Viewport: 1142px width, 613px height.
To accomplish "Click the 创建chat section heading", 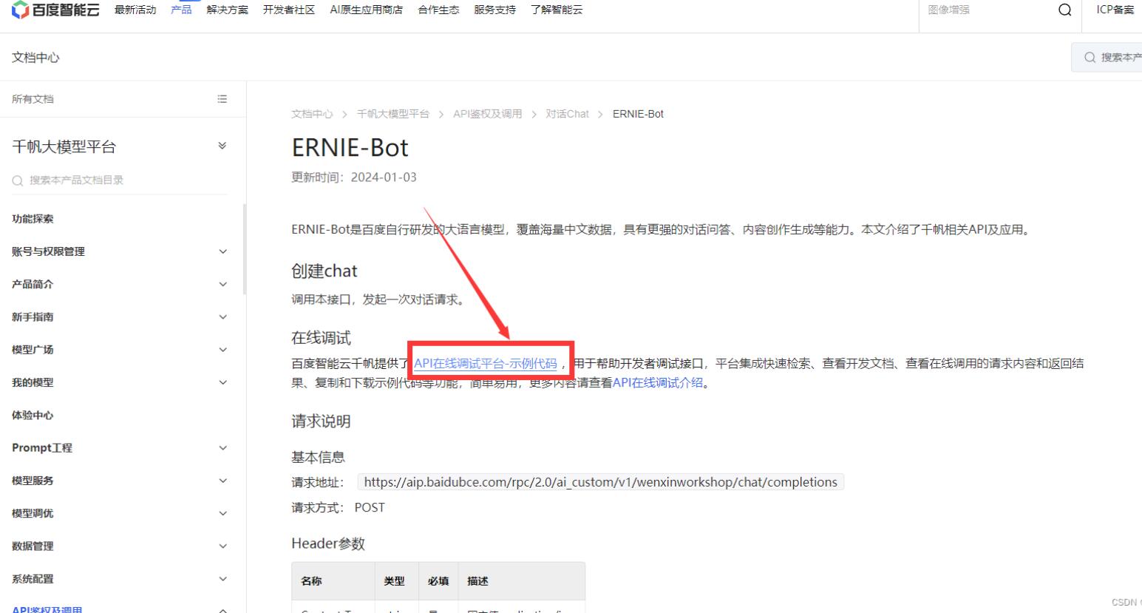I will click(x=324, y=271).
